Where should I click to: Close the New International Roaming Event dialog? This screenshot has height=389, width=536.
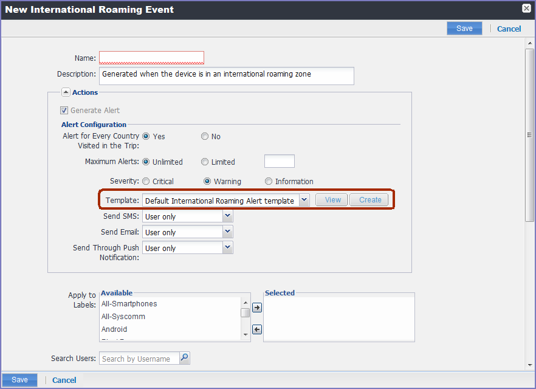526,9
